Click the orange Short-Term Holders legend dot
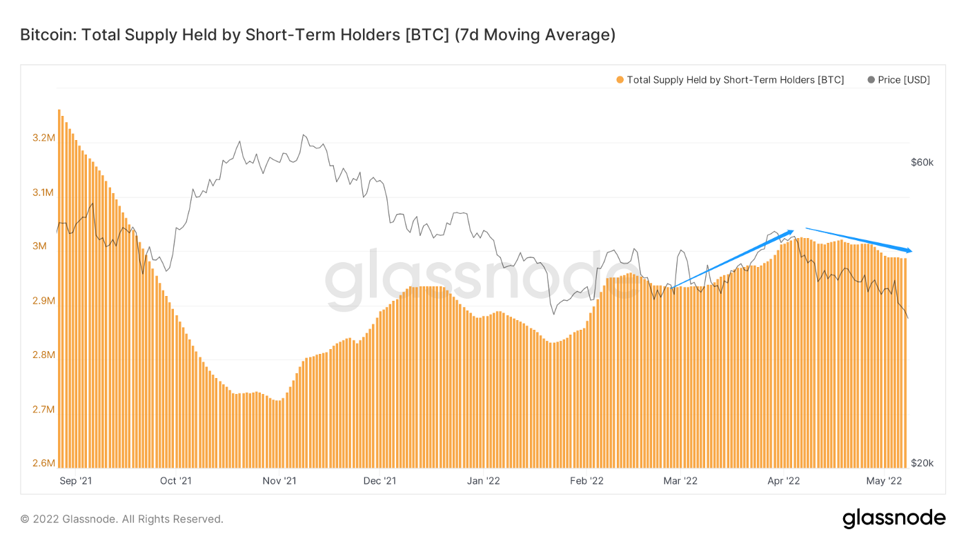The width and height of the screenshot is (966, 543). click(x=620, y=80)
